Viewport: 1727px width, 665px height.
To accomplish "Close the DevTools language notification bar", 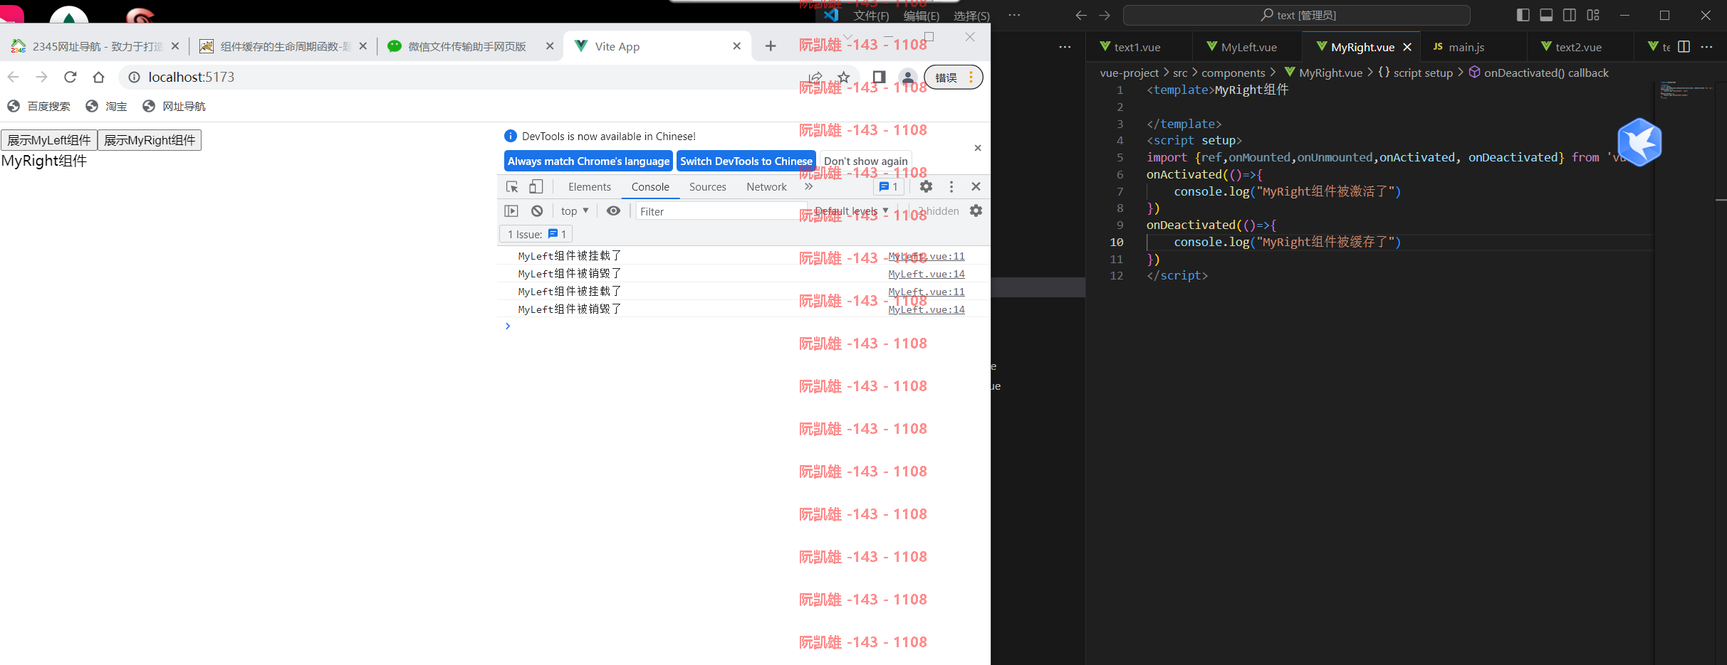I will (x=978, y=148).
